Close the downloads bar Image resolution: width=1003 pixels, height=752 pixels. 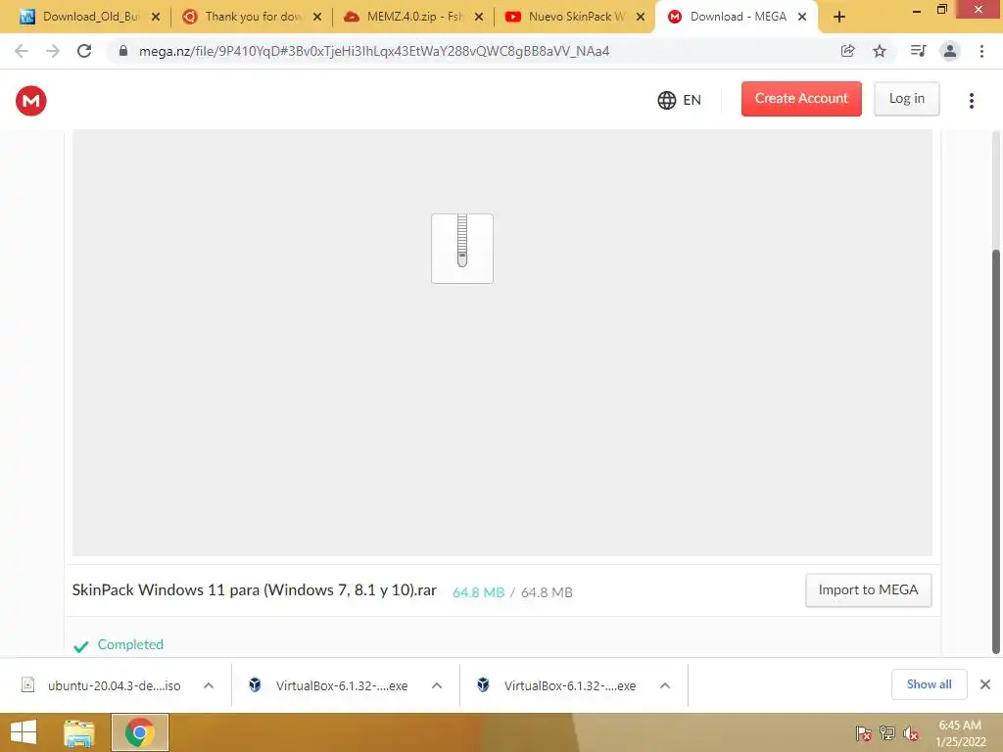[x=985, y=684]
